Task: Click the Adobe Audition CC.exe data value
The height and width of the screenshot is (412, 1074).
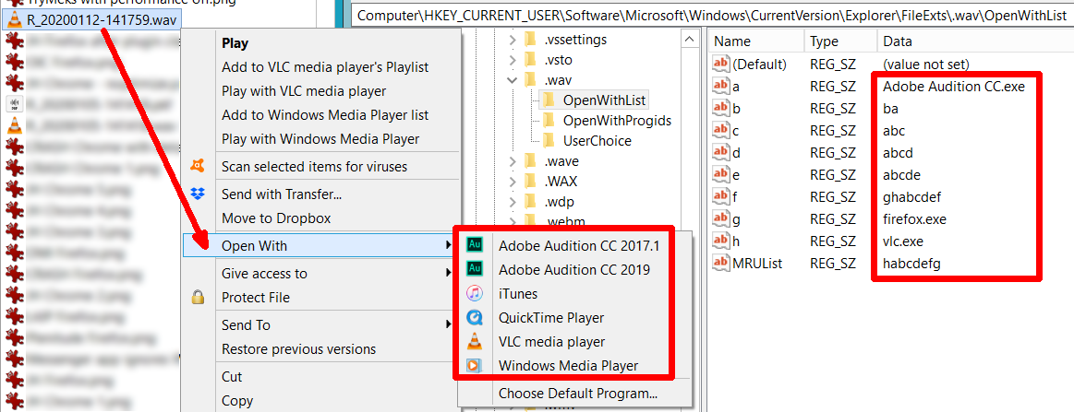Action: coord(953,87)
